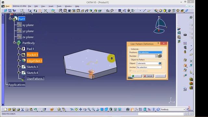The image size is (208, 117).
Task: Click the compass in the 3D viewport
Action: (160, 25)
